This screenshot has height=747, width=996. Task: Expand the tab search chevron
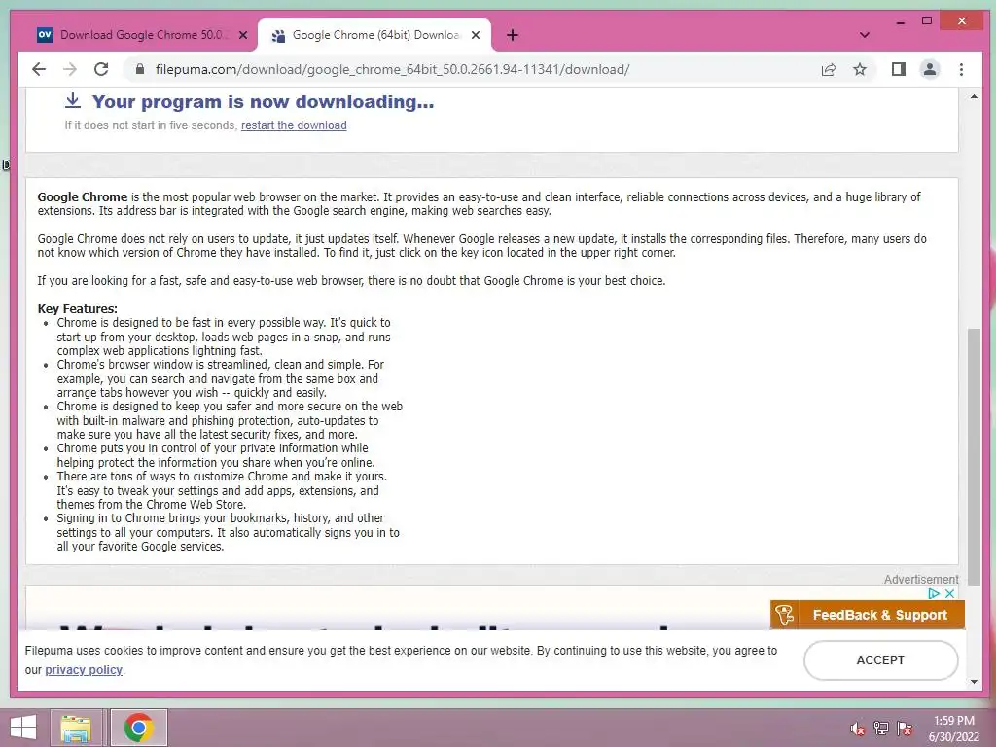(x=865, y=35)
